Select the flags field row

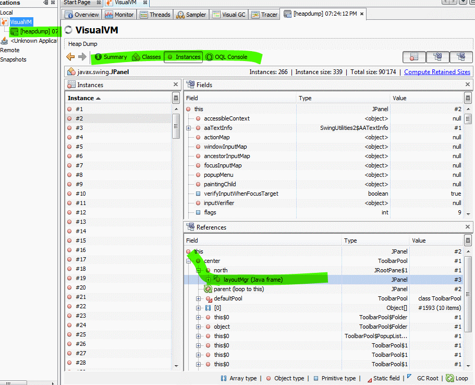324,212
